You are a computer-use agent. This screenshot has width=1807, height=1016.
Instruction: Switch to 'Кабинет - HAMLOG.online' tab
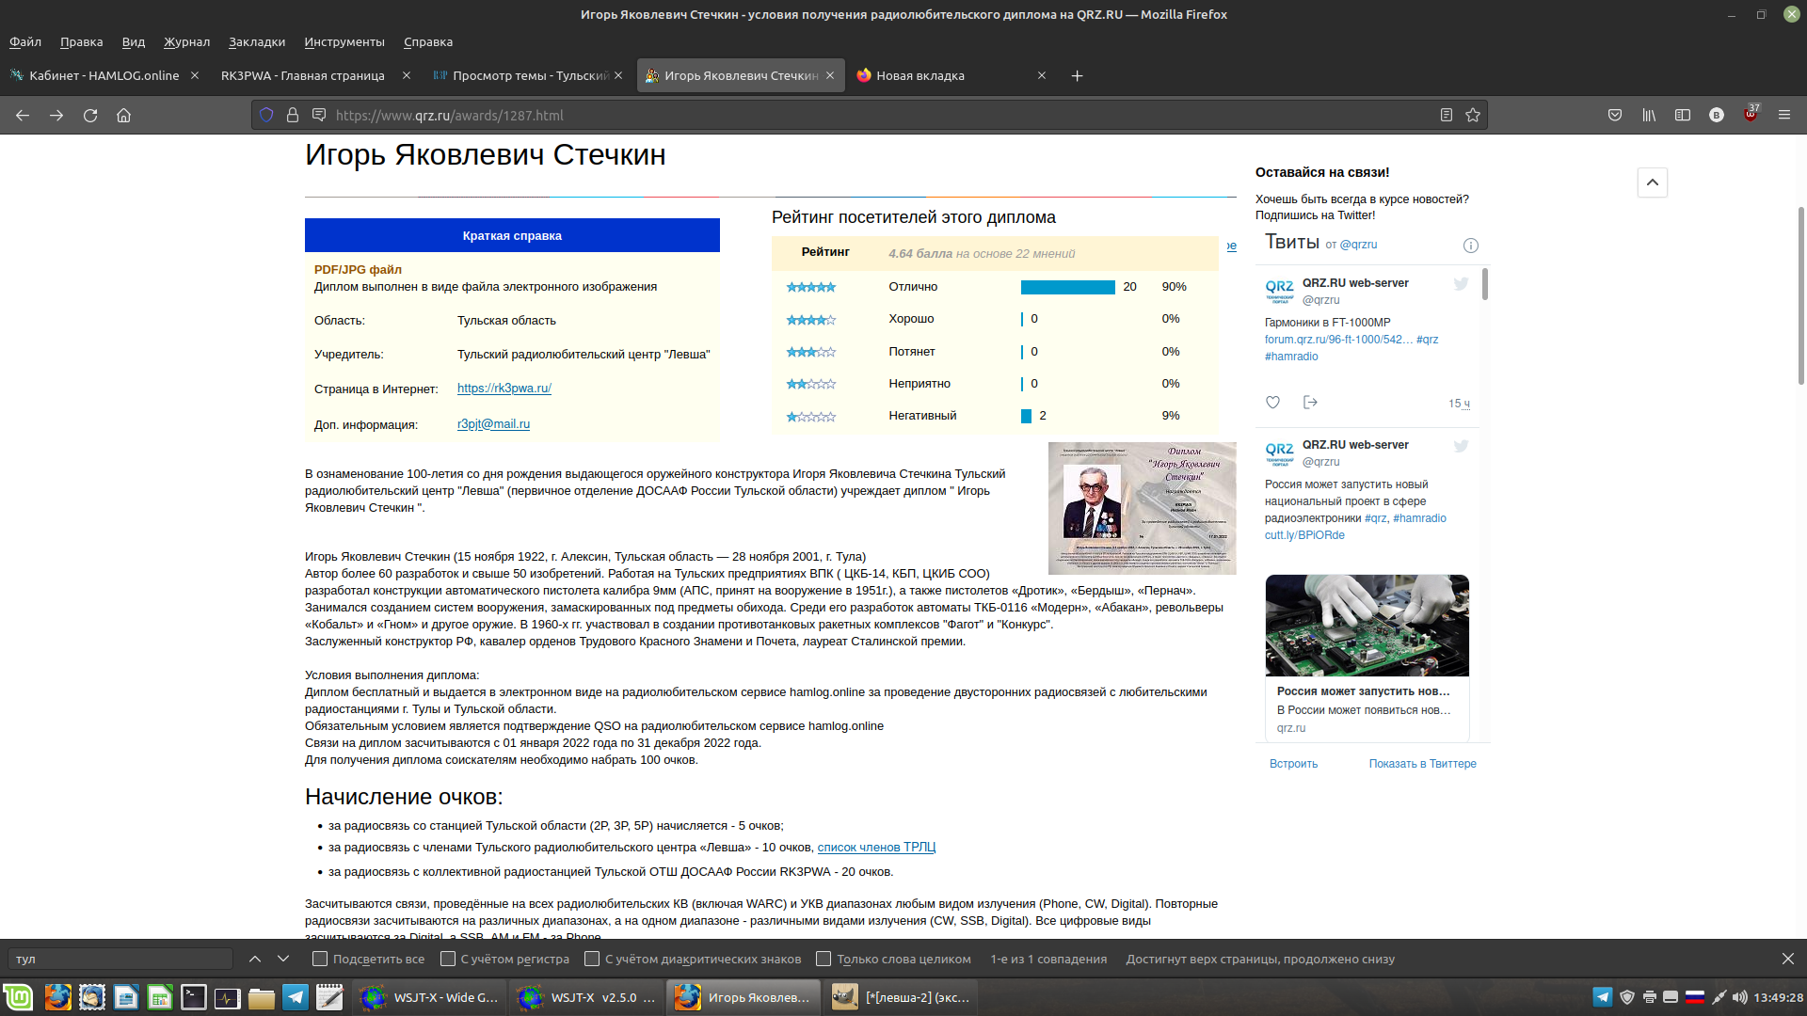pos(104,75)
